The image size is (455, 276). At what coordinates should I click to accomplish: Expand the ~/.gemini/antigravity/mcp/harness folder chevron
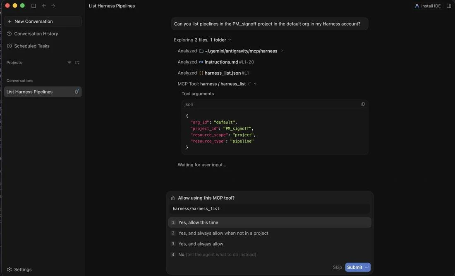tap(282, 51)
